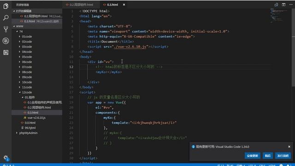Click the release notes button
This screenshot has width=295, height=166.
(283, 156)
